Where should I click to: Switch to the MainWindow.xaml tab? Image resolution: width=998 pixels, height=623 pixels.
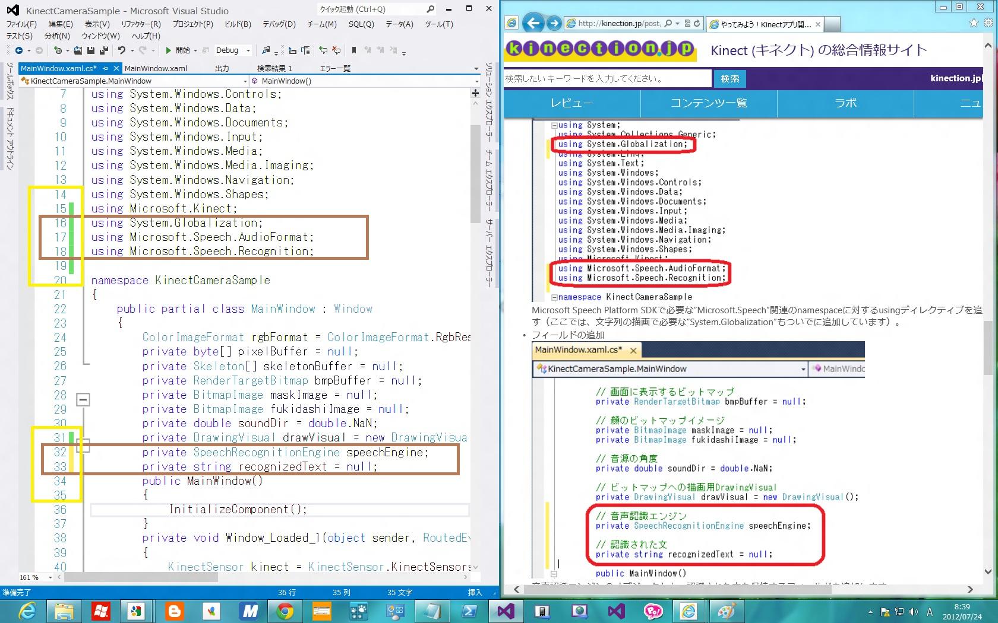tap(156, 68)
